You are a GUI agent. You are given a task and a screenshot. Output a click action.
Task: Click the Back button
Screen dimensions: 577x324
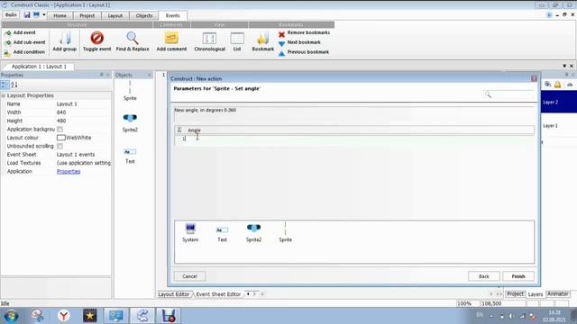[484, 276]
